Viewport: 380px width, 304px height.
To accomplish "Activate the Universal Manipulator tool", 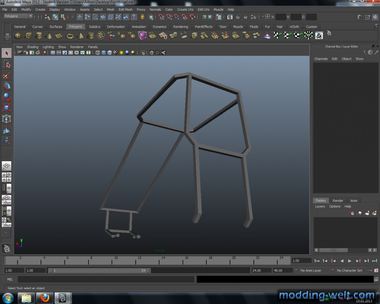I will 6,119.
